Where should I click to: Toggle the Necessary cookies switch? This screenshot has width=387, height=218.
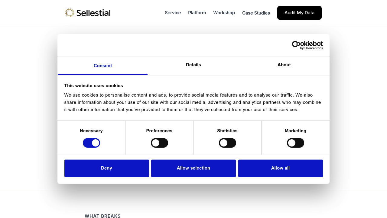point(91,143)
